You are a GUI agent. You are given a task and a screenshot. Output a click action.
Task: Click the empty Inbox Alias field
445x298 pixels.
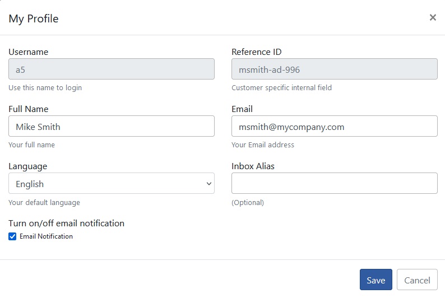335,184
